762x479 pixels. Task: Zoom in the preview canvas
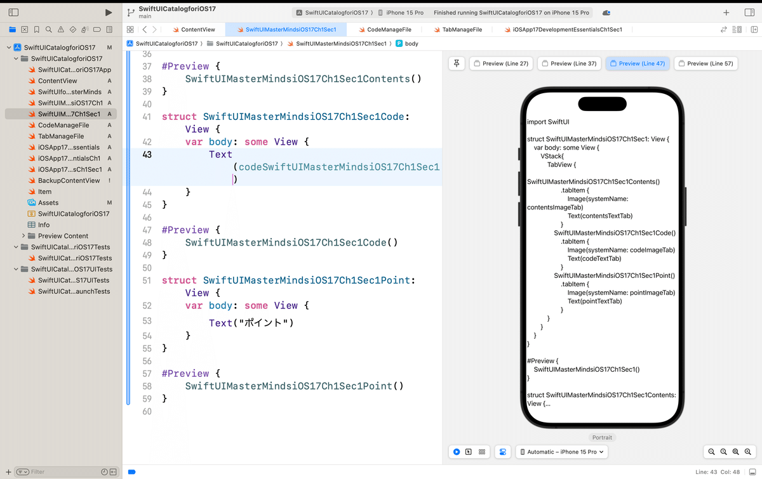[748, 452]
